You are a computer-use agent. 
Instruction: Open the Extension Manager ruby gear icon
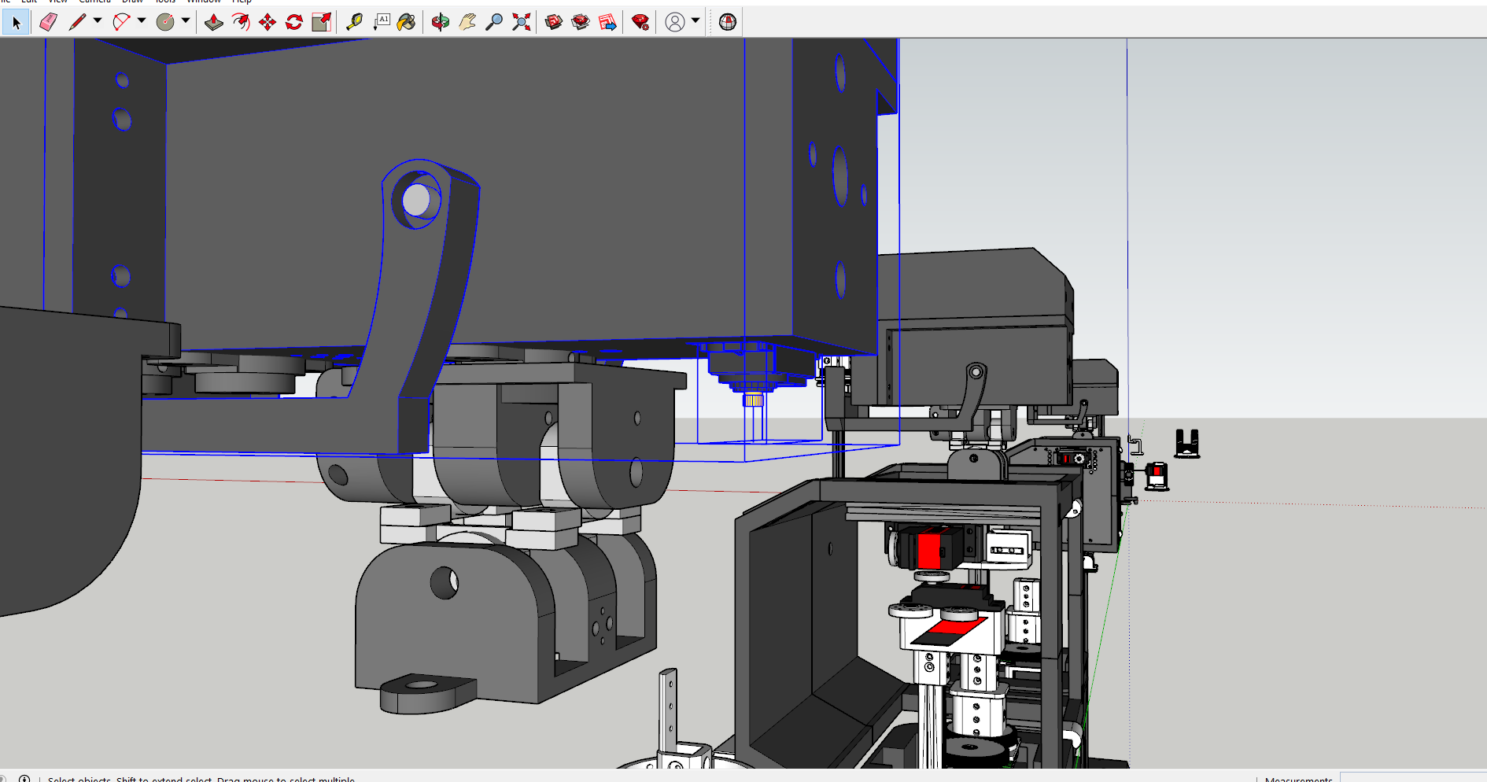click(x=640, y=22)
